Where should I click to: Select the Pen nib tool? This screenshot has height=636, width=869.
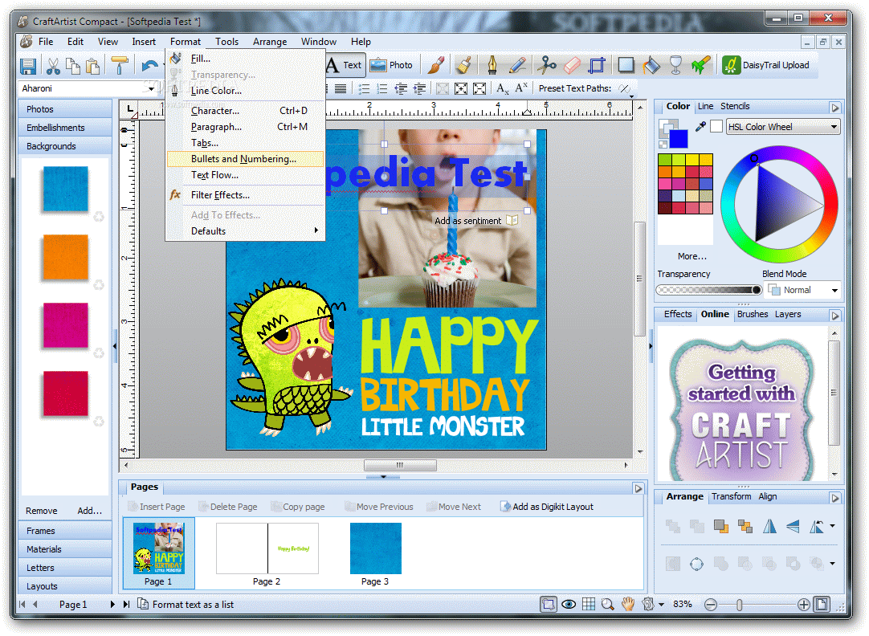pyautogui.click(x=492, y=65)
